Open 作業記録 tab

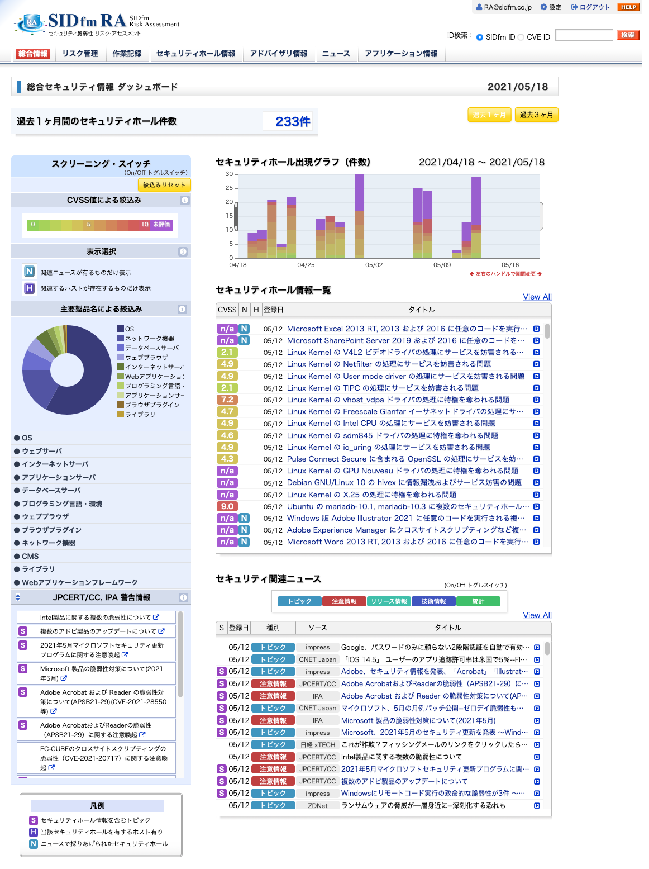[x=127, y=54]
